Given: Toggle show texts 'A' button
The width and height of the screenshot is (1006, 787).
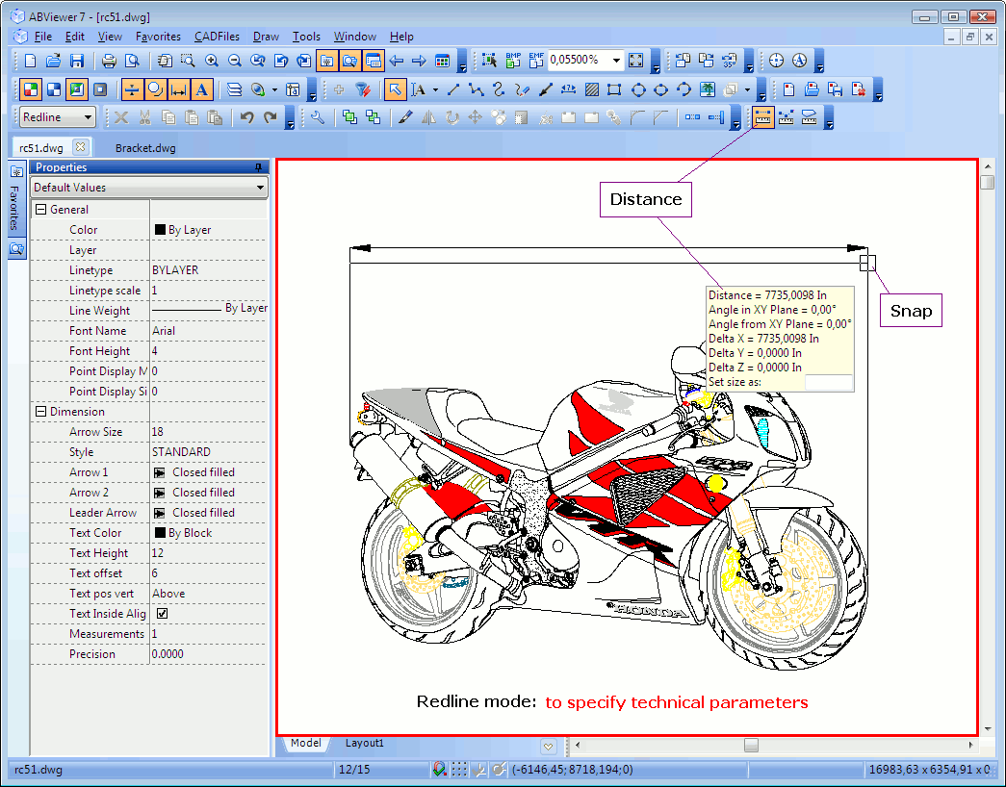Looking at the screenshot, I should tap(201, 89).
